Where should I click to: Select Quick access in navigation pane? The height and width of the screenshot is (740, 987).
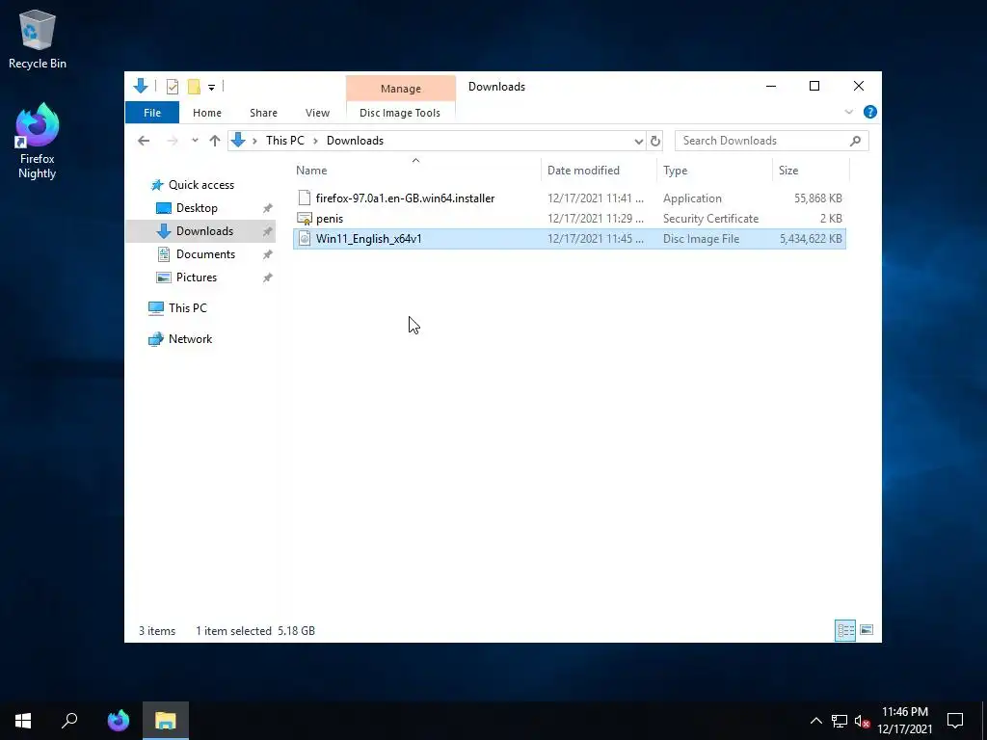200,185
